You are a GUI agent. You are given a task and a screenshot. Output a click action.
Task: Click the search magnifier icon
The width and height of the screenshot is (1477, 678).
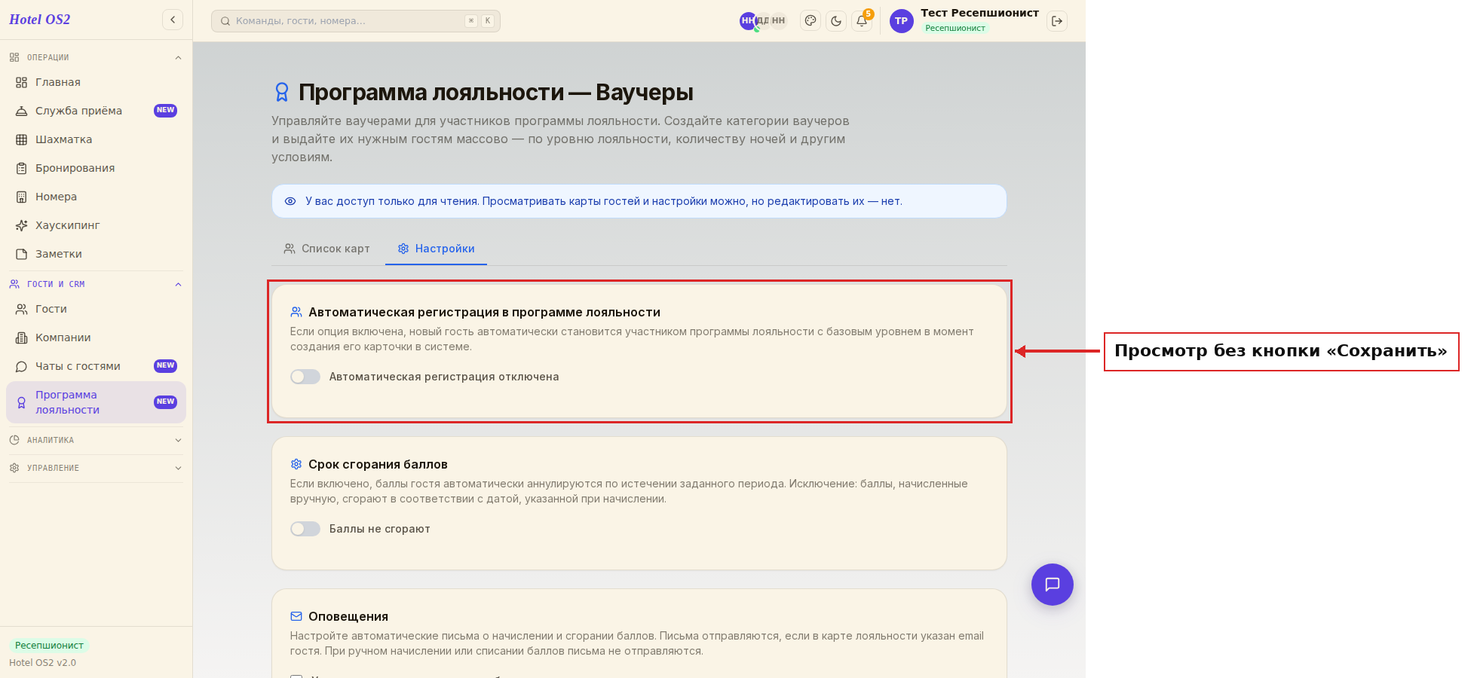point(225,21)
